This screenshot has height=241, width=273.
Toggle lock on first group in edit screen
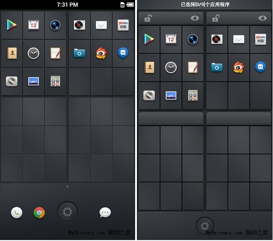click(148, 18)
